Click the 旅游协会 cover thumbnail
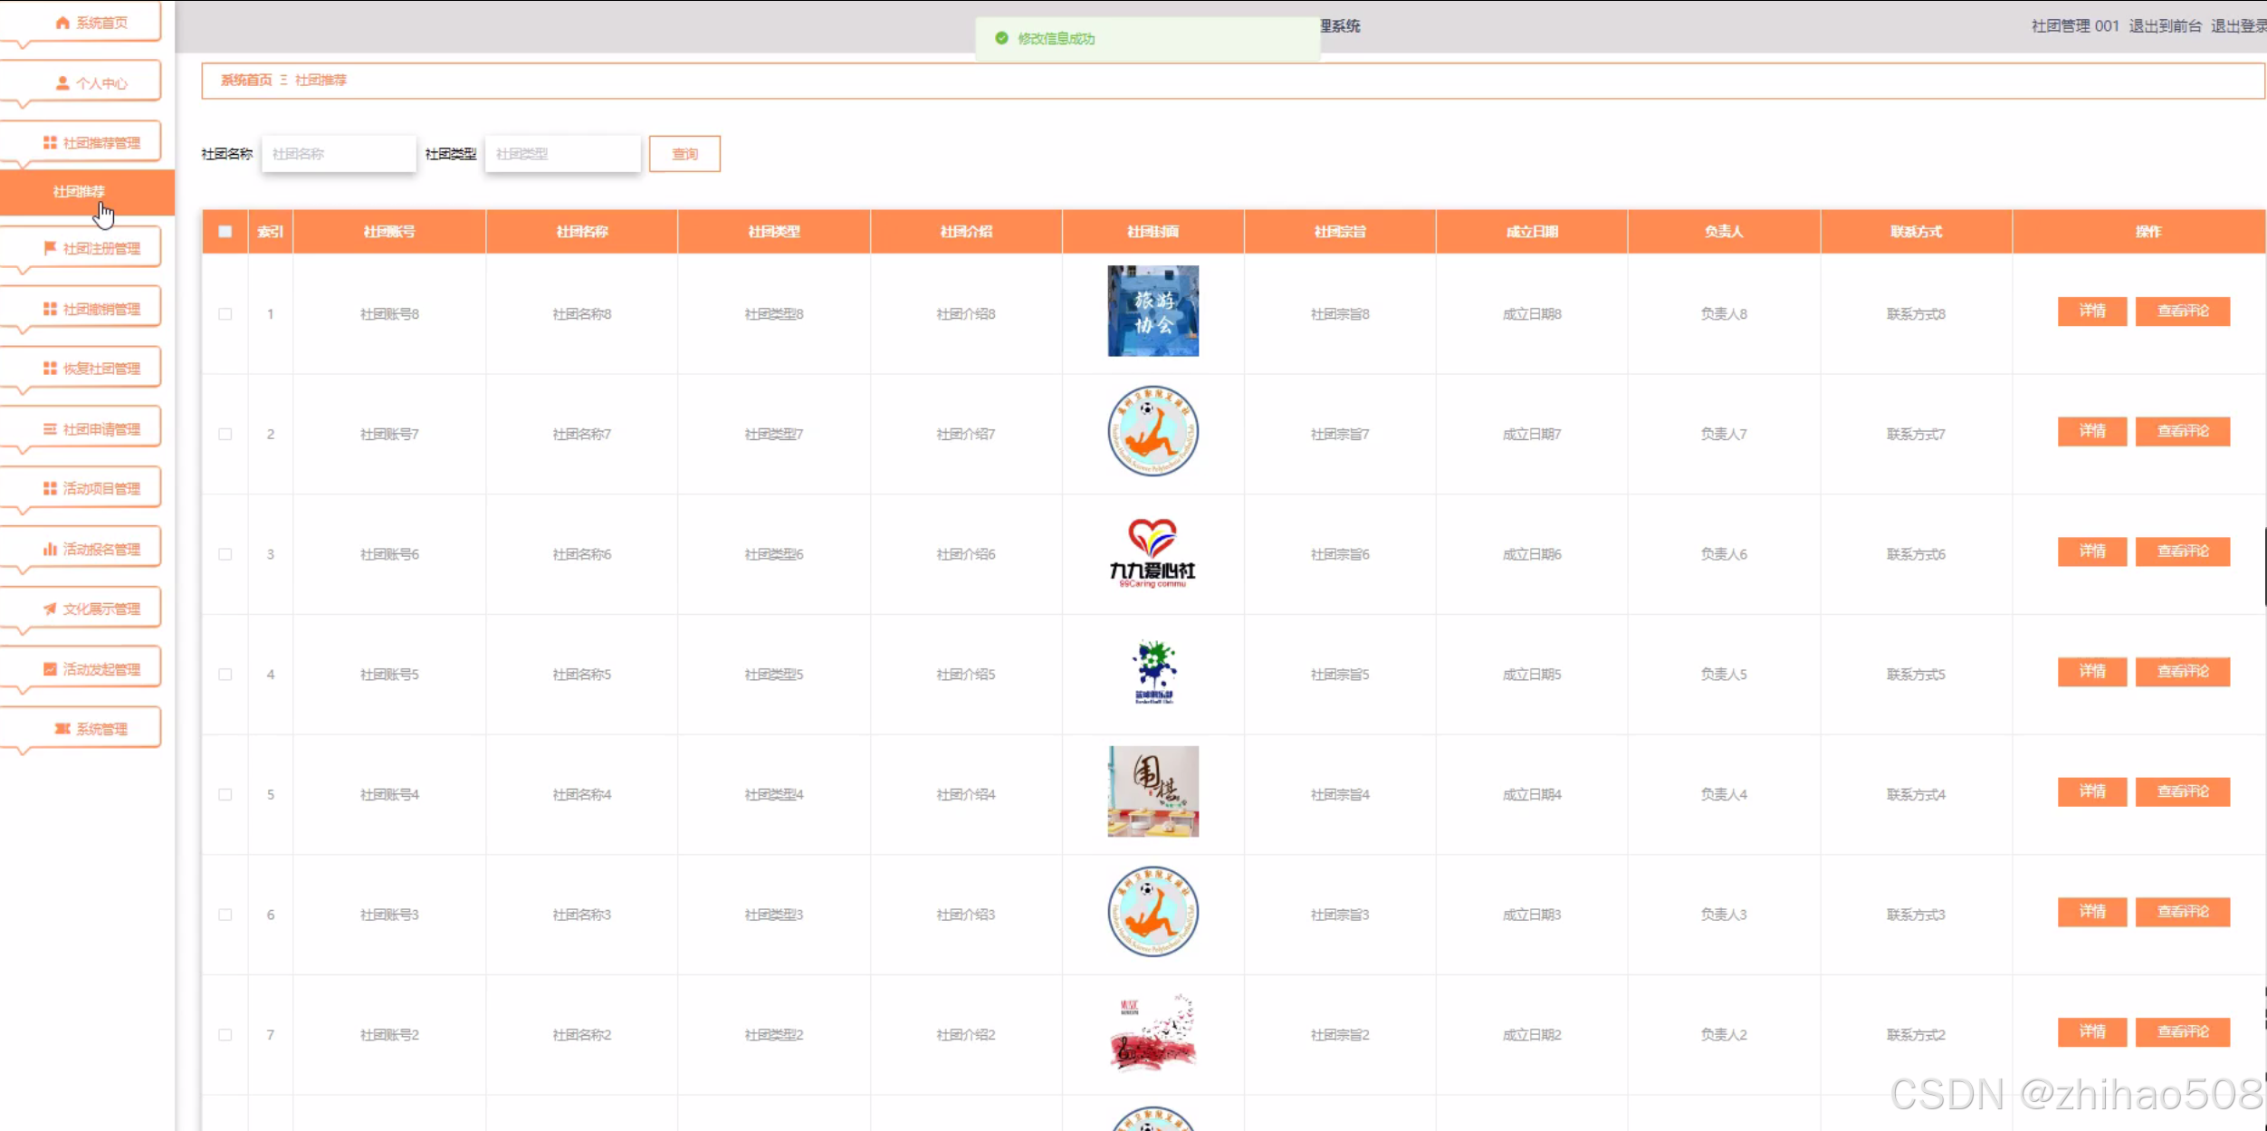 [1153, 311]
